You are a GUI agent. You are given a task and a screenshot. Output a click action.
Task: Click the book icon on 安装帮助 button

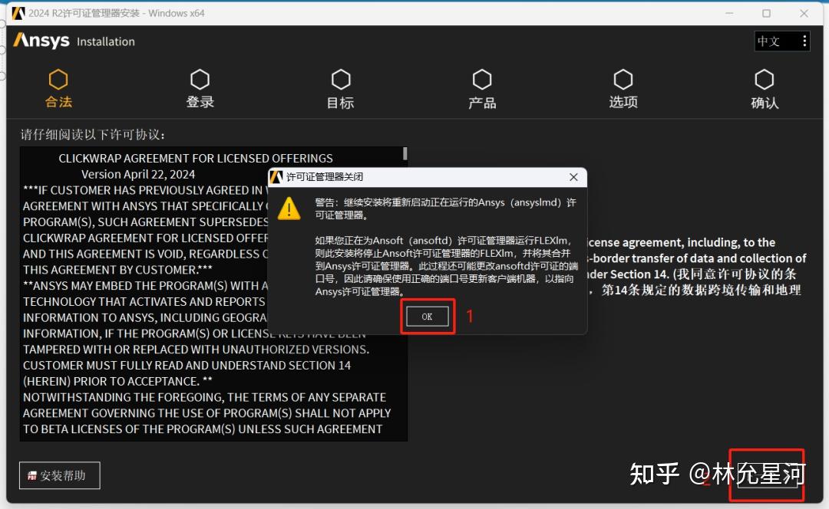click(31, 475)
